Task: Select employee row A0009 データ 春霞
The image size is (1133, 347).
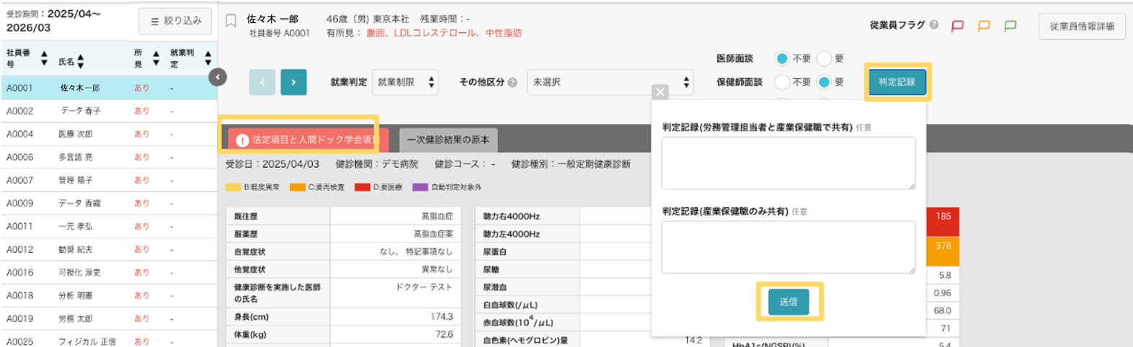Action: click(x=108, y=203)
